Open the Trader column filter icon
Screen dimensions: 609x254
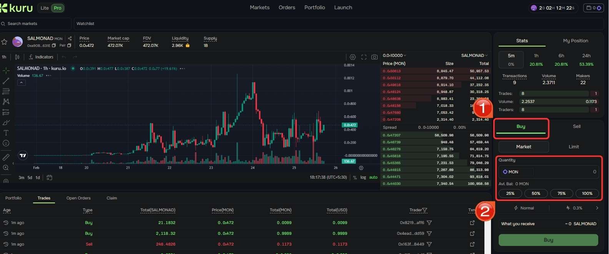click(425, 210)
